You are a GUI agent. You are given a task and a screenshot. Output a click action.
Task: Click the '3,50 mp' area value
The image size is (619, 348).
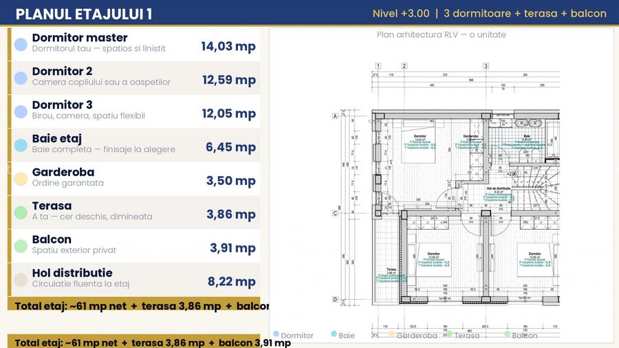pos(231,180)
